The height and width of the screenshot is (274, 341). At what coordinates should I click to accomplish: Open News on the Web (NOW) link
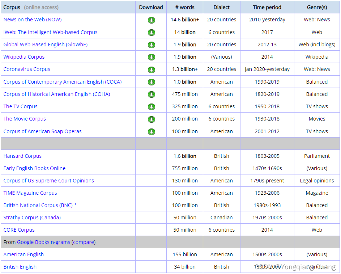tap(33, 20)
